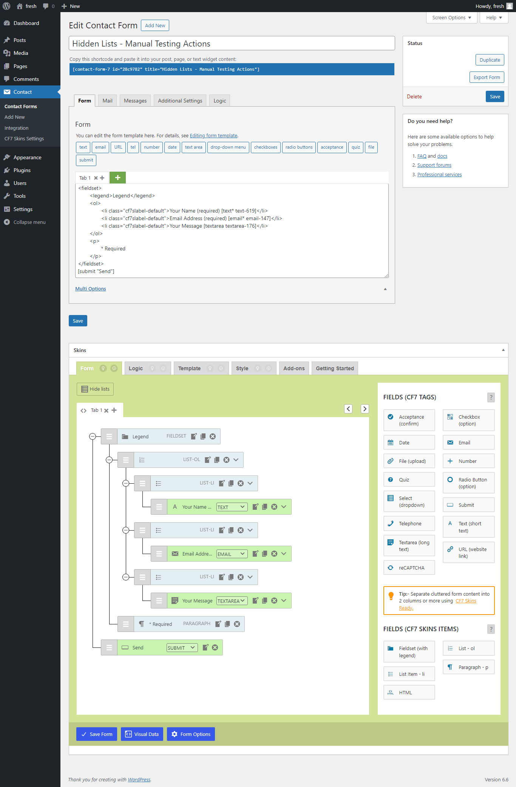Collapse the Legend fieldset tree node
516x787 pixels.
(93, 436)
